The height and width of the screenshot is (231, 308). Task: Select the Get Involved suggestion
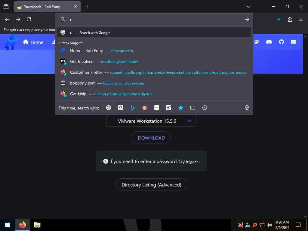coord(154,61)
